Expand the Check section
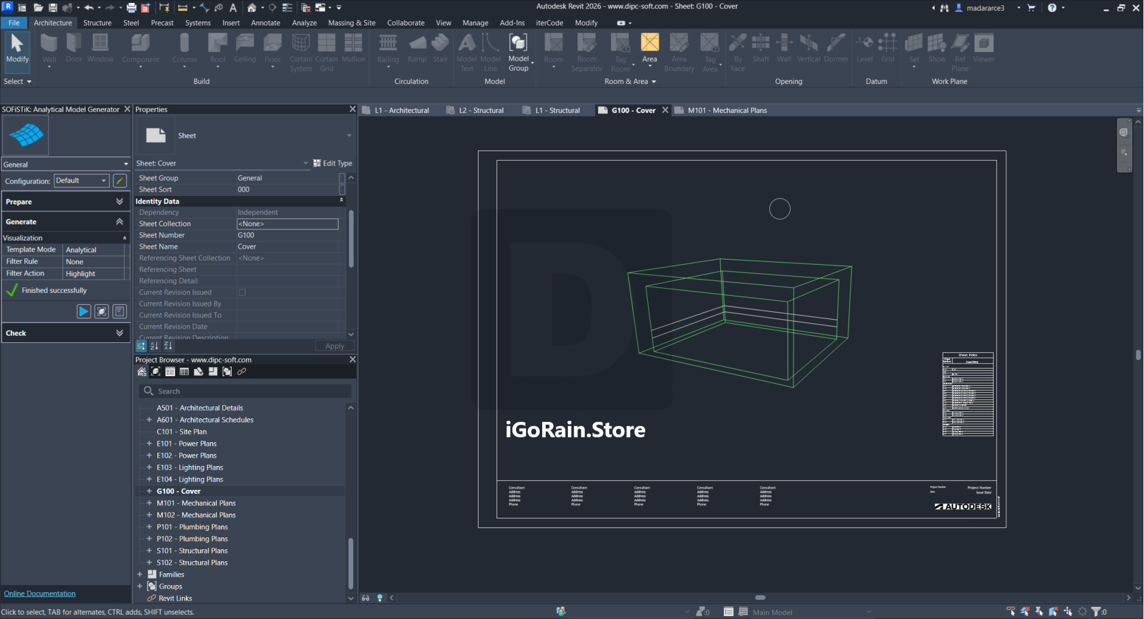 66,333
